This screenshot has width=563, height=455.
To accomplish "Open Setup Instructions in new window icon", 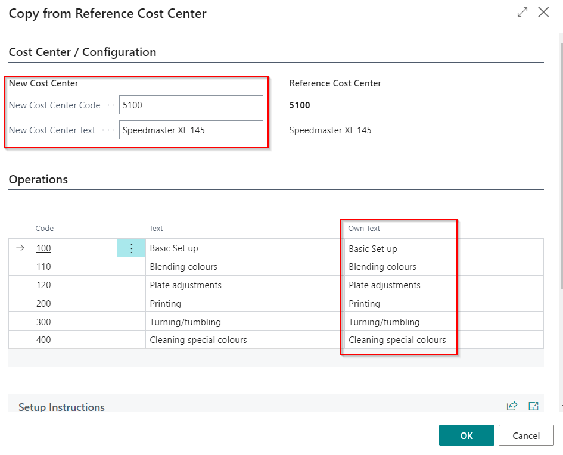I will (x=534, y=406).
